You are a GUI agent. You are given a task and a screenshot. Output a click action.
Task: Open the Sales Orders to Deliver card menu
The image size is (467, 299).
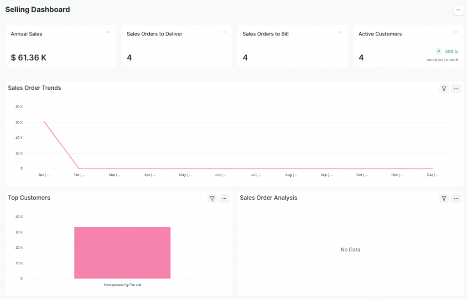coord(224,32)
